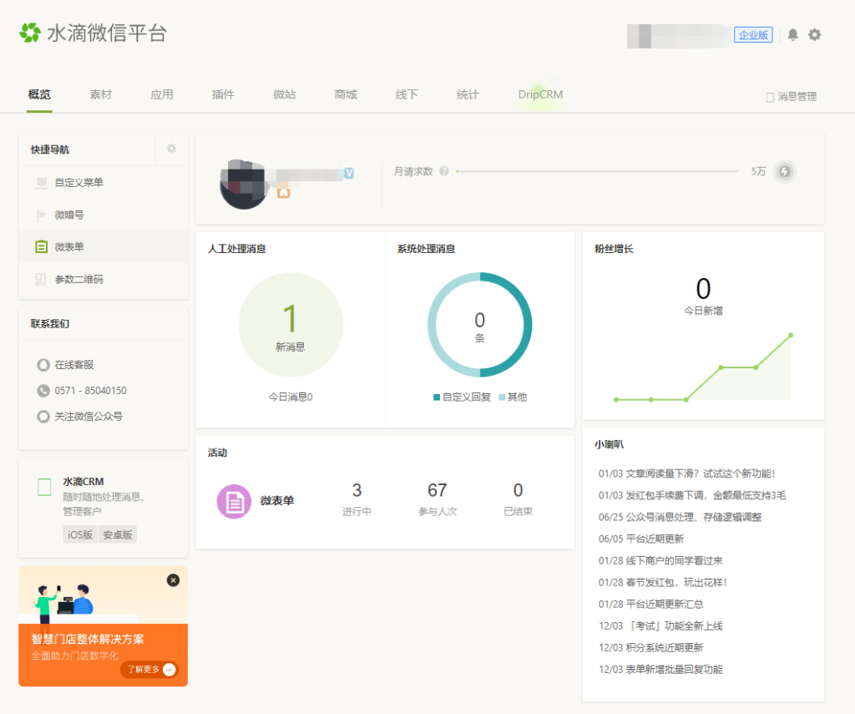Click the iOS版 download button

(80, 534)
